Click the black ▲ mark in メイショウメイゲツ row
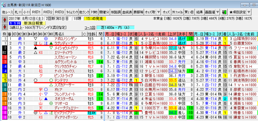Screen dimensions: 258x121 pos(35,48)
